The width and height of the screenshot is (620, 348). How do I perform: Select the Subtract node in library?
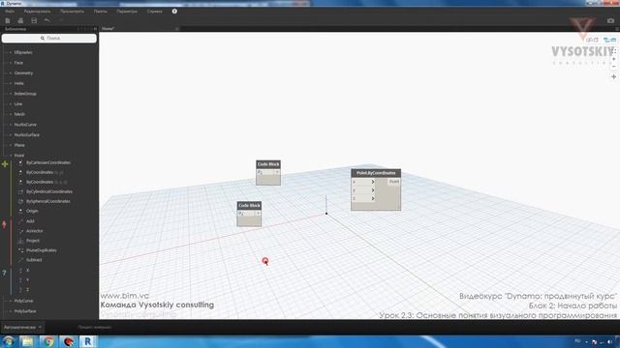pyautogui.click(x=34, y=260)
